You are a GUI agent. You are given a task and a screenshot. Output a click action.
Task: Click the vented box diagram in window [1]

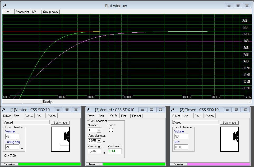pos(60,139)
